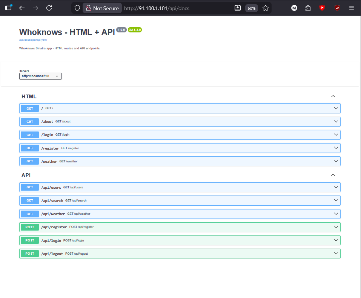Expand the GET / operation chevron
This screenshot has width=361, height=298.
[336, 108]
